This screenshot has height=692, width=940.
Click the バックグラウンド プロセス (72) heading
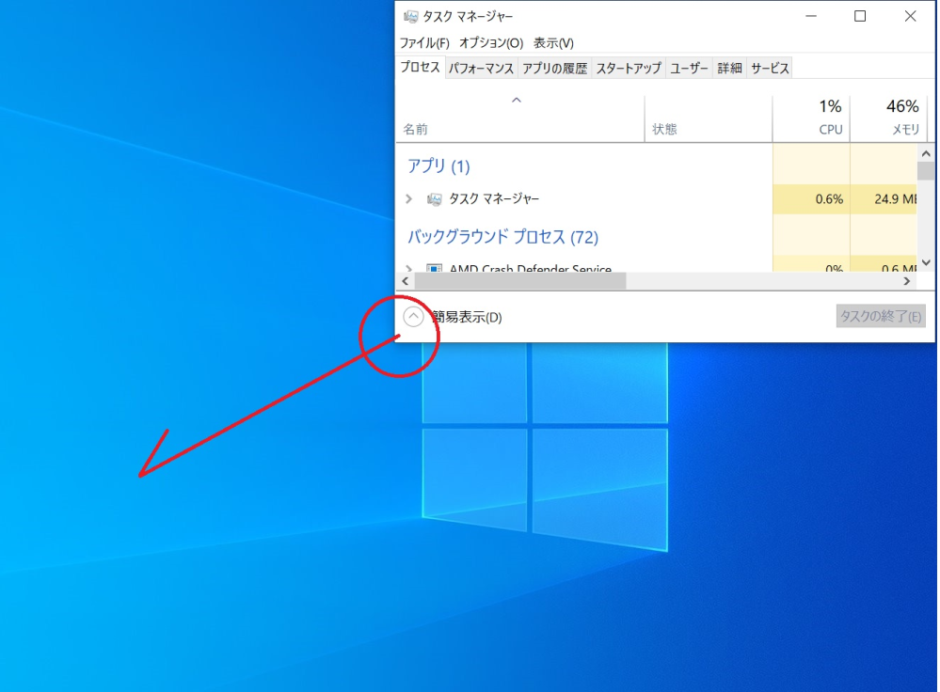coord(503,237)
